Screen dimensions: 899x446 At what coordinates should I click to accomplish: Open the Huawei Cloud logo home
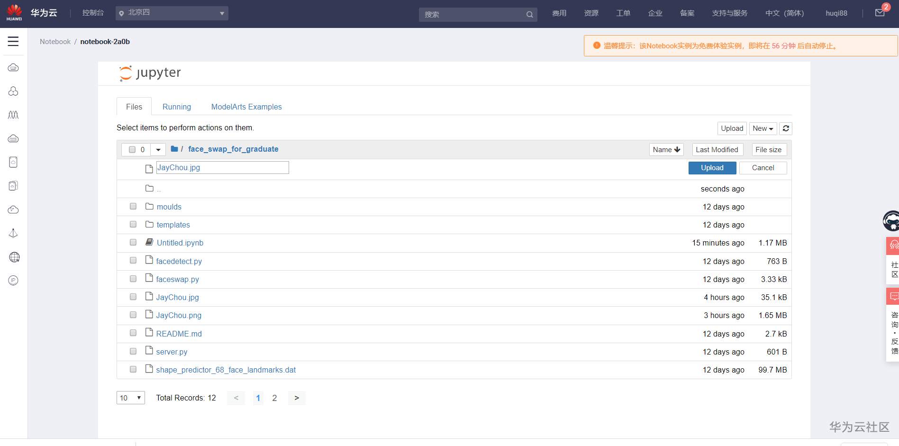(x=14, y=12)
